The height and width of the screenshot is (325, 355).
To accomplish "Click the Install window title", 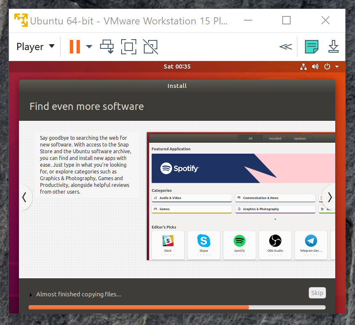I will [x=177, y=86].
